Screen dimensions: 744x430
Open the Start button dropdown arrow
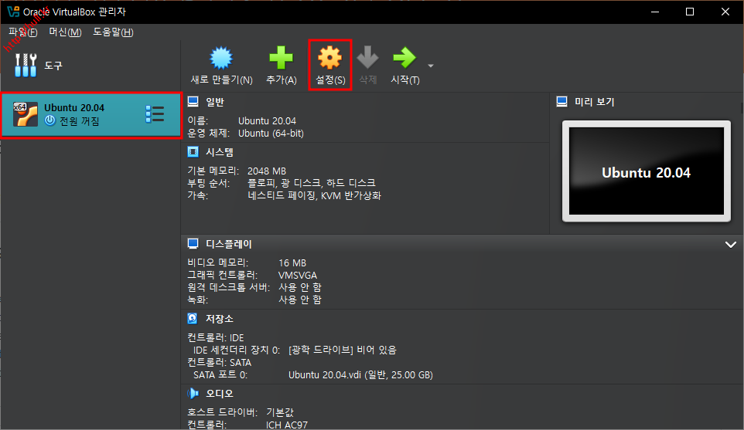click(x=431, y=66)
